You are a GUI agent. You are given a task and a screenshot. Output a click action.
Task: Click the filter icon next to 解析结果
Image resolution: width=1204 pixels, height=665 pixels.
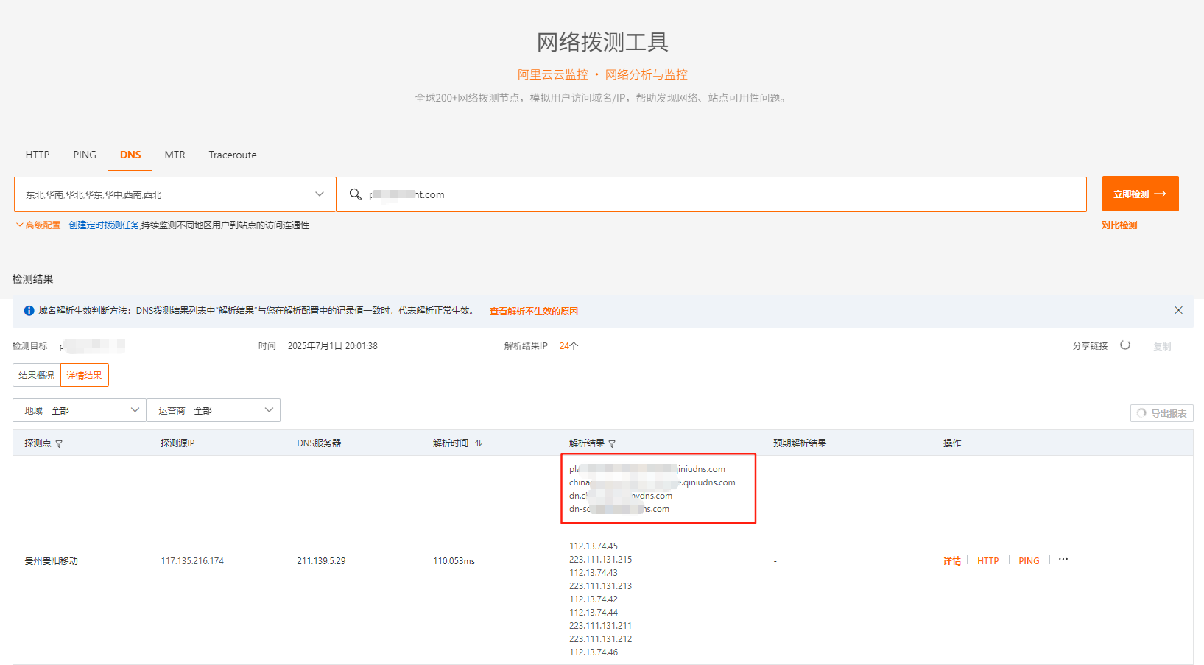tap(612, 444)
